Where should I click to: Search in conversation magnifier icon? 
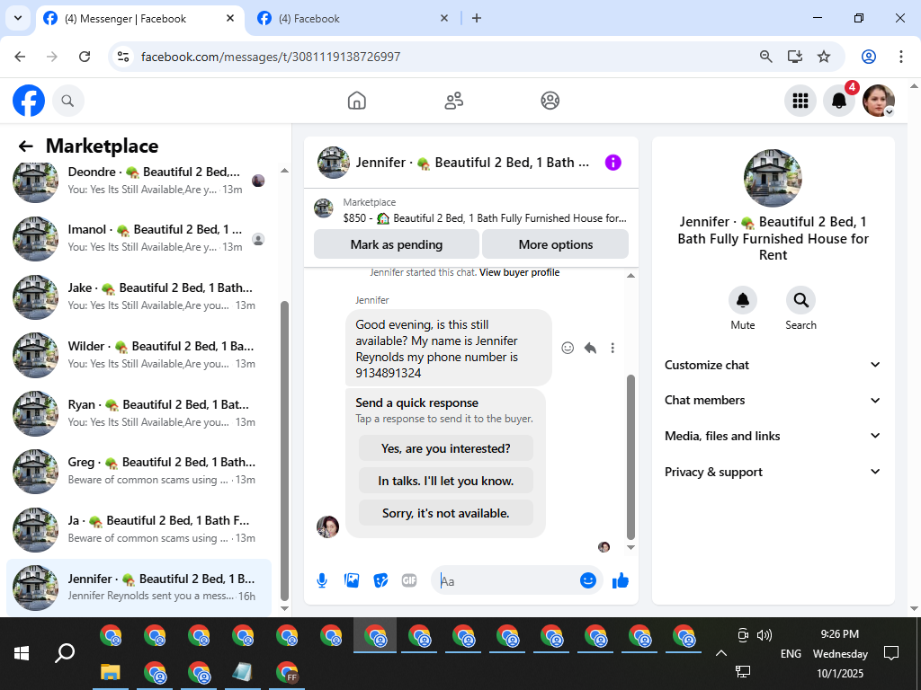[800, 300]
